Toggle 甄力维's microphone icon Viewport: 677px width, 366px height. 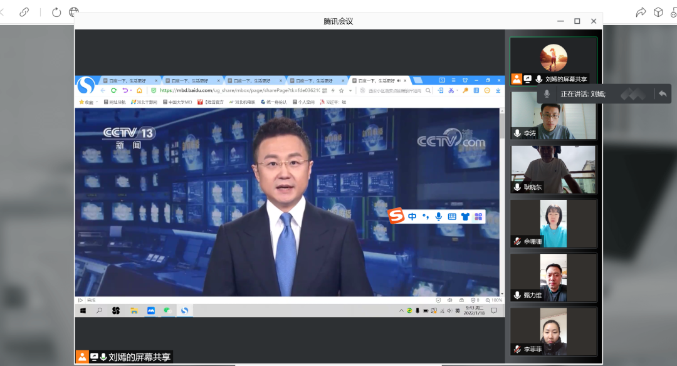tap(517, 295)
